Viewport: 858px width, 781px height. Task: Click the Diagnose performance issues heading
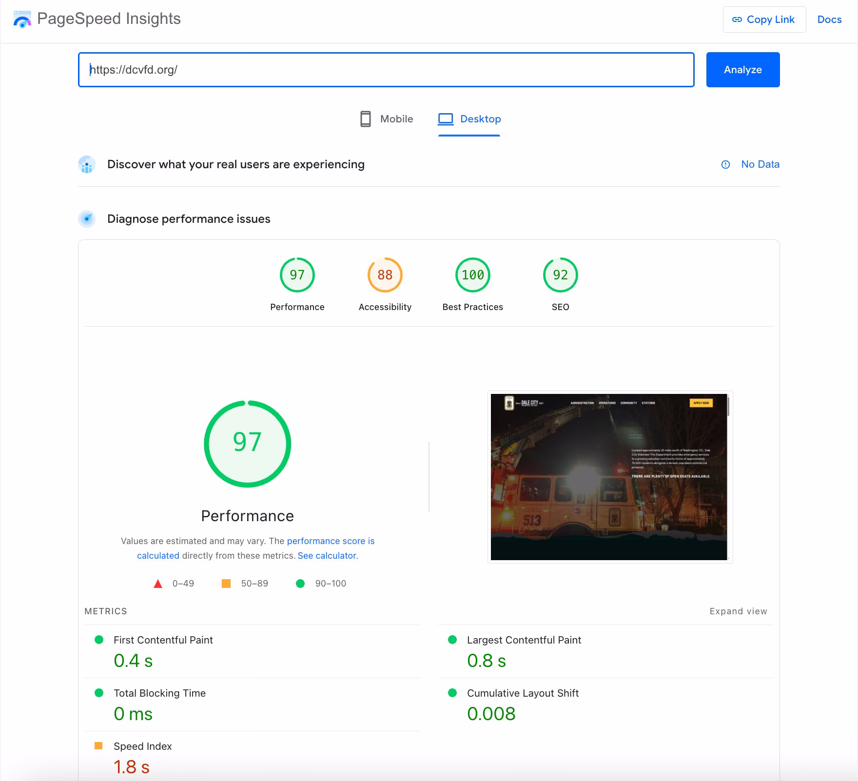point(189,219)
